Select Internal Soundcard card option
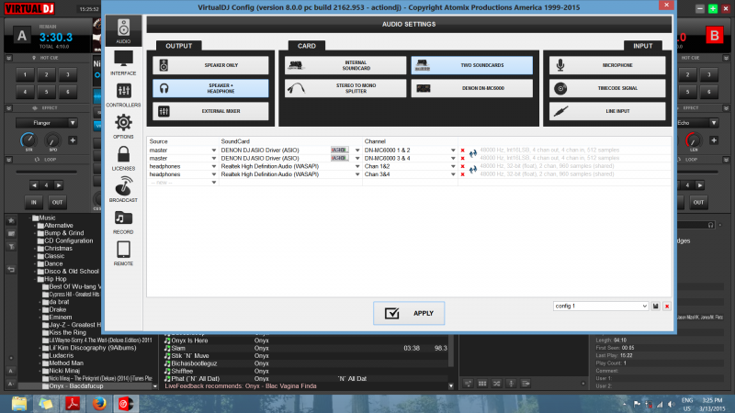Image resolution: width=735 pixels, height=413 pixels. (x=345, y=65)
